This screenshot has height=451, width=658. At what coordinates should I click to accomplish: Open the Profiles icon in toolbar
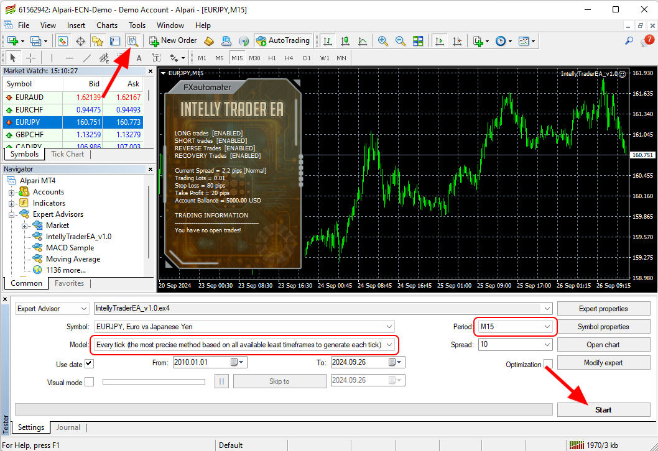35,40
